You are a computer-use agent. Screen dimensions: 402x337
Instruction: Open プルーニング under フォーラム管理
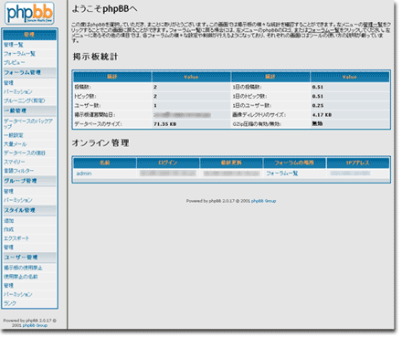pos(25,100)
